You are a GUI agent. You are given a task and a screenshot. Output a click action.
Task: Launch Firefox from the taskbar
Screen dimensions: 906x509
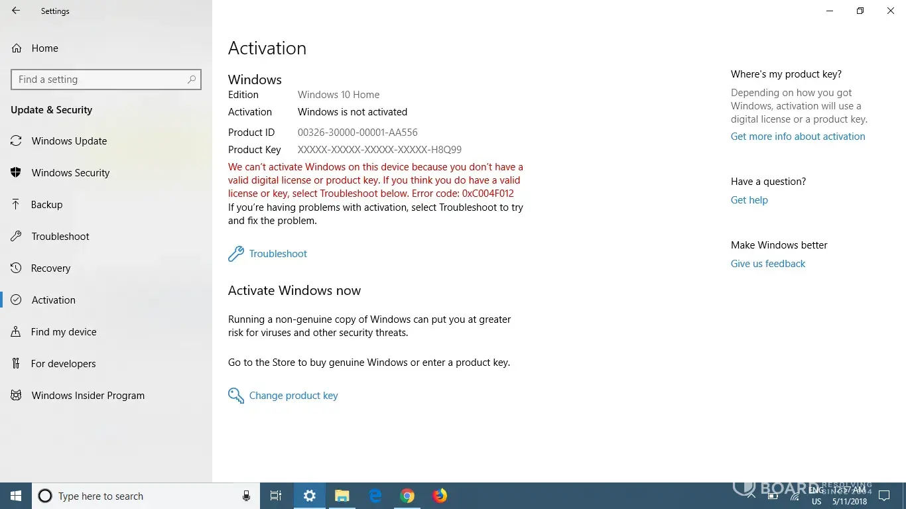click(x=440, y=496)
